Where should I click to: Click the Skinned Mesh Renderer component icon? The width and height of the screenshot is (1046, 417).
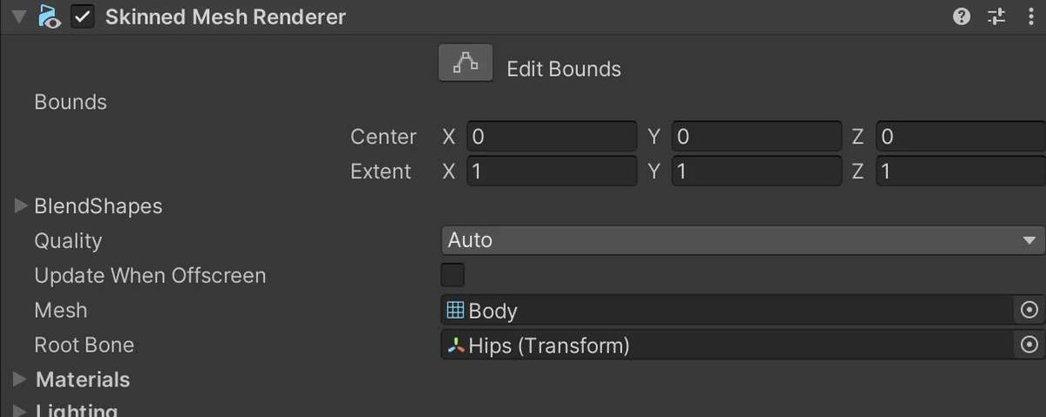[x=49, y=17]
